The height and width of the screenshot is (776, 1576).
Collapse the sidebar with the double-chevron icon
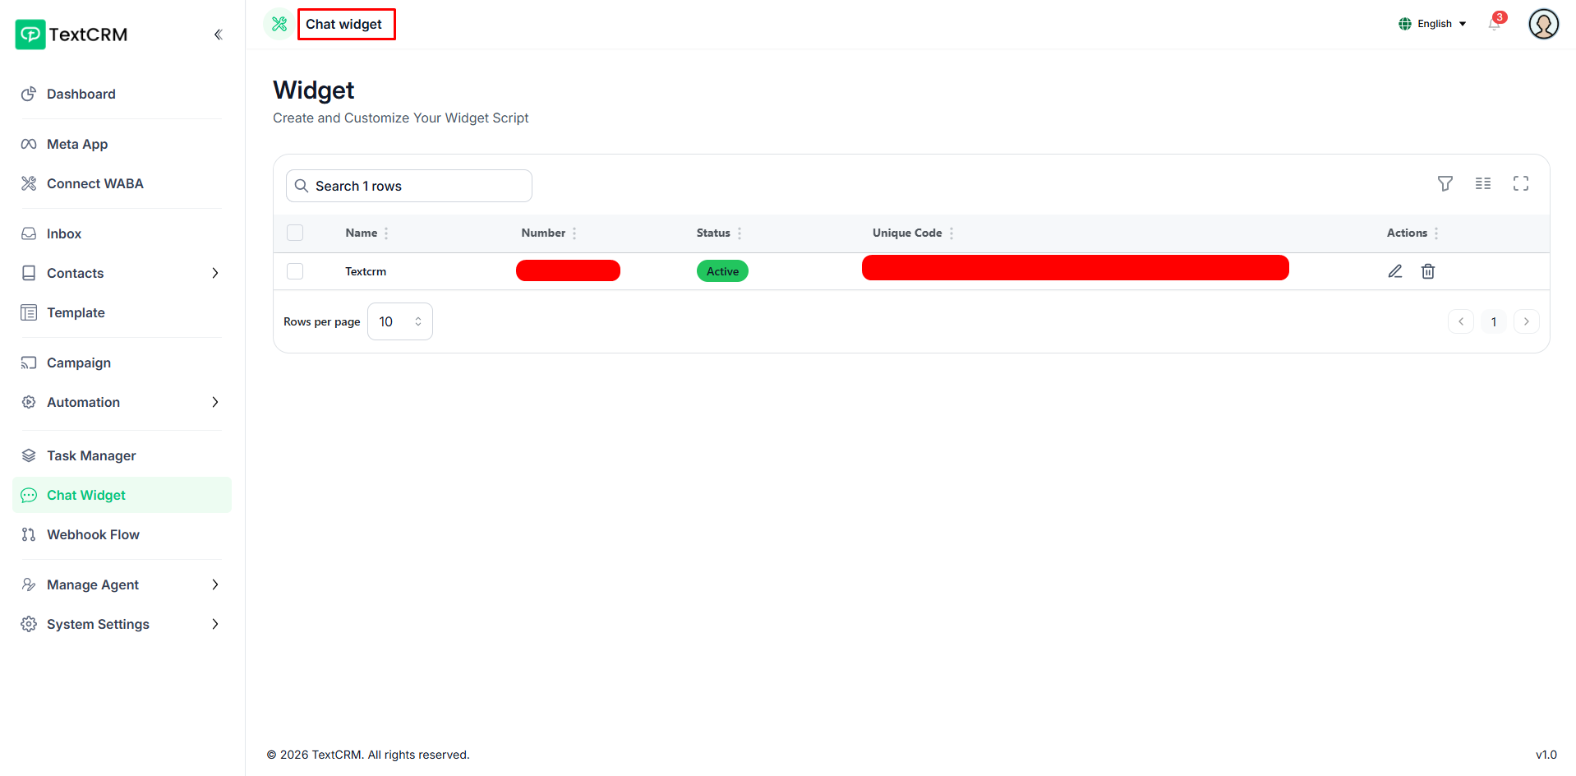218,35
